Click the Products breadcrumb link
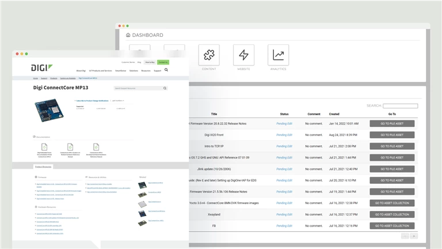Screen dimensions: 442x249 54,78
